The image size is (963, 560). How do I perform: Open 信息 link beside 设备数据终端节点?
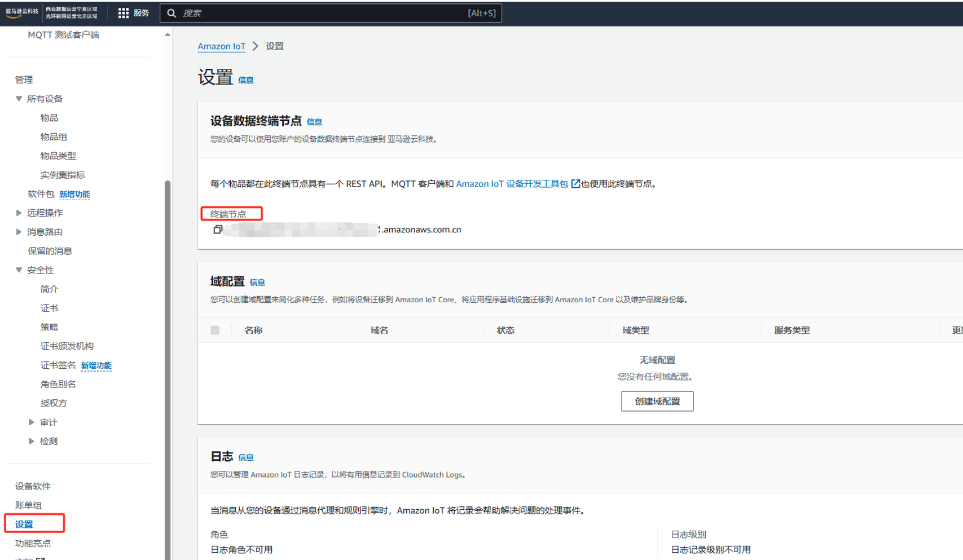pyautogui.click(x=314, y=122)
